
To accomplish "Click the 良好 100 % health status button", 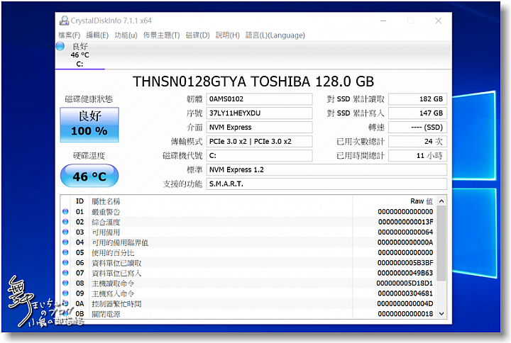I will (89, 125).
